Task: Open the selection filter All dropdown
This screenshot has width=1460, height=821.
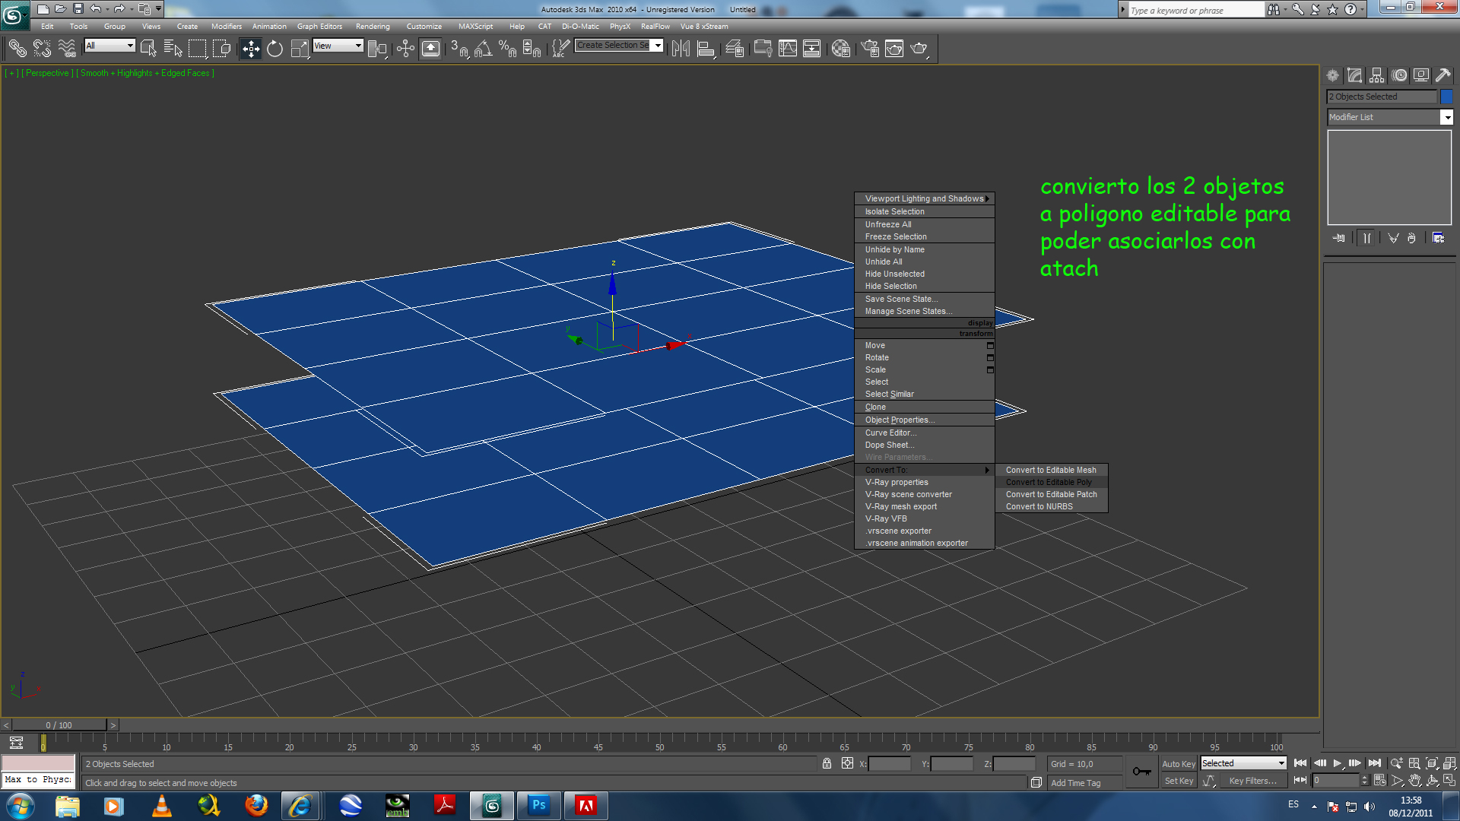Action: [110, 46]
